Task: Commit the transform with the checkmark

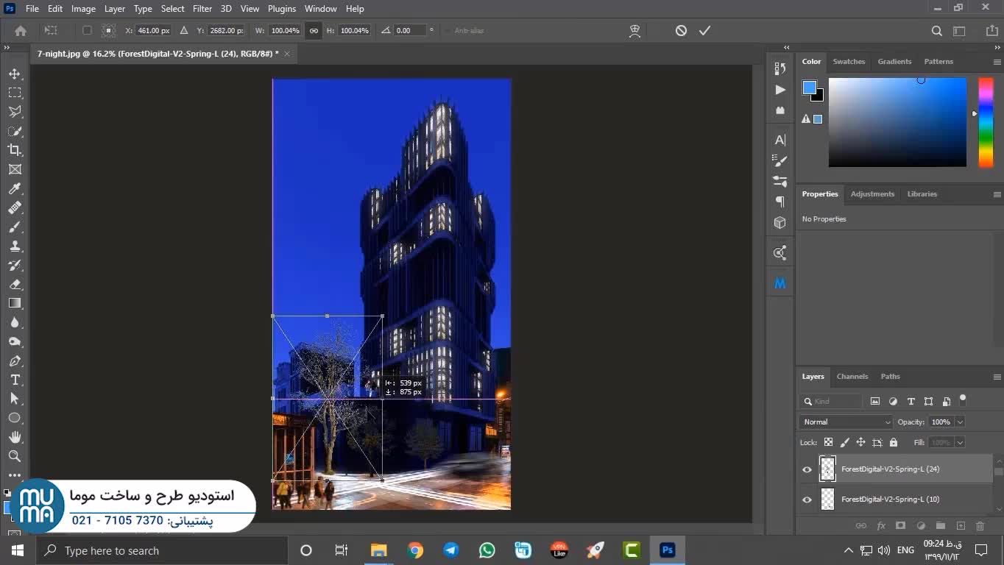Action: [x=704, y=30]
